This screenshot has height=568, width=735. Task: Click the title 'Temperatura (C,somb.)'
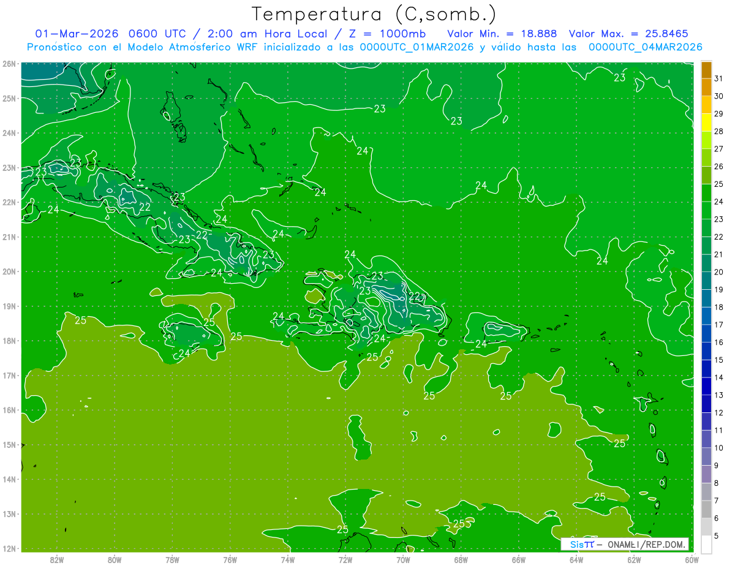coord(374,14)
